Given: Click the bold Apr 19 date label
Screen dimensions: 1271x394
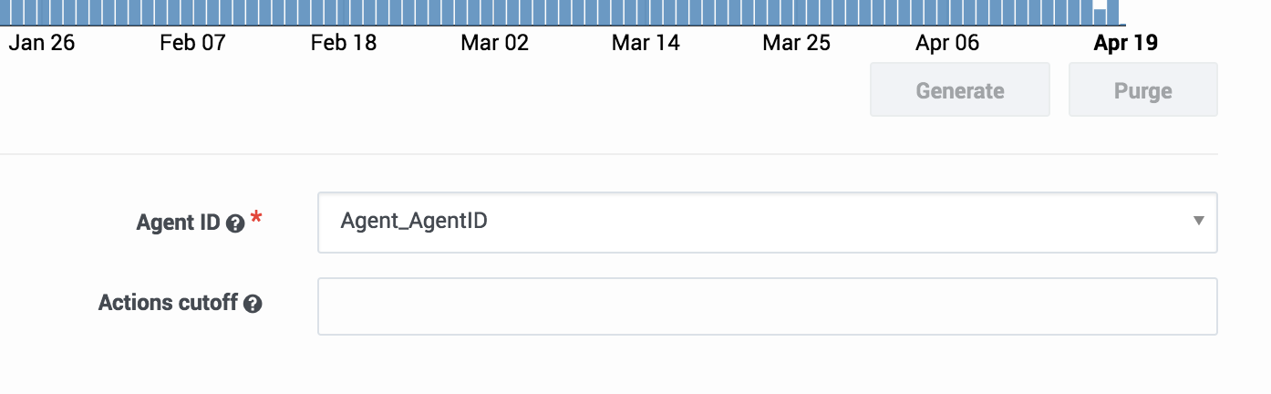Looking at the screenshot, I should click(x=1125, y=44).
